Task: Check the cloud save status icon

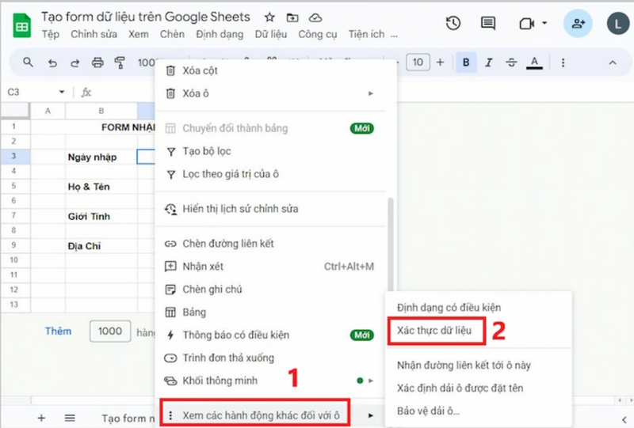Action: point(315,17)
